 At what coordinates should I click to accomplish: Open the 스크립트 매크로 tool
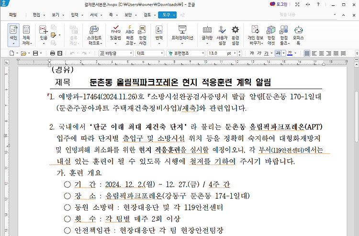(x=94, y=35)
